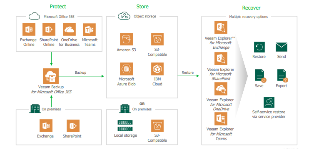This screenshot has width=309, height=150.
Task: Click the IBM Cloud icon
Action: (157, 69)
